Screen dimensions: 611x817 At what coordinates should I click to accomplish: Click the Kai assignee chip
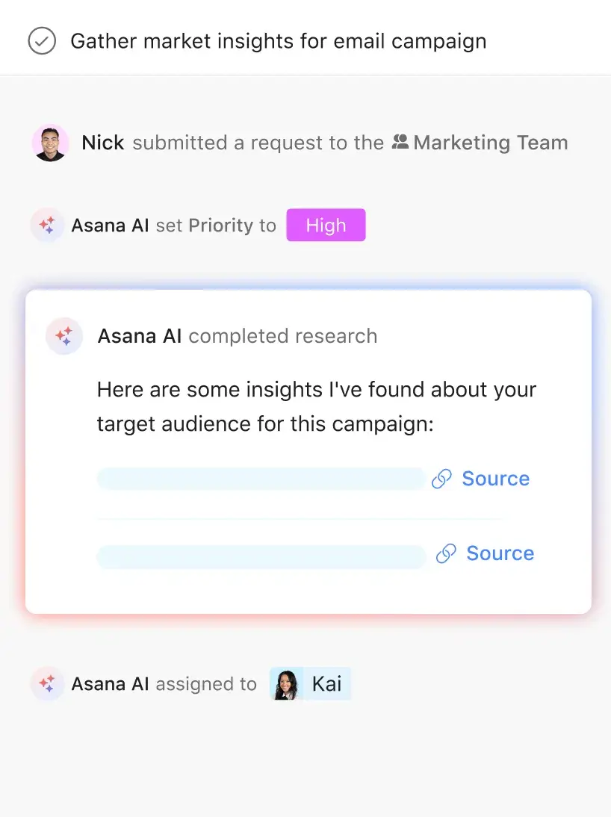310,683
